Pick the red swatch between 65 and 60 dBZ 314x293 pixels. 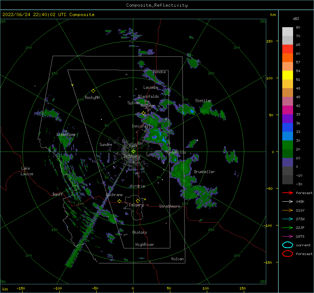287,49
